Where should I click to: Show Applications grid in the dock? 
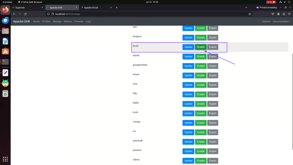5,159
